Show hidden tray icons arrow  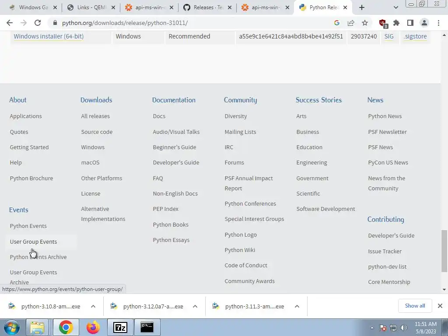(372, 328)
